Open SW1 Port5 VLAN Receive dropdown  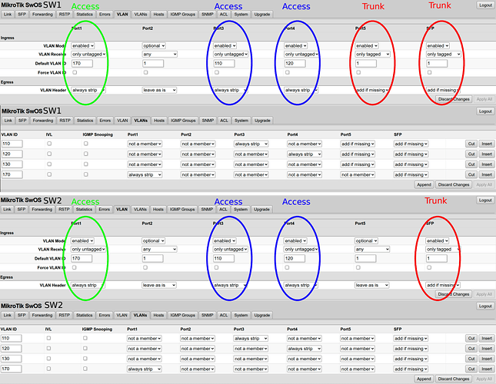(x=373, y=55)
